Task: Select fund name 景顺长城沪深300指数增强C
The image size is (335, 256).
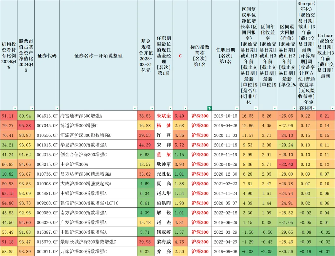Action: click(88, 242)
